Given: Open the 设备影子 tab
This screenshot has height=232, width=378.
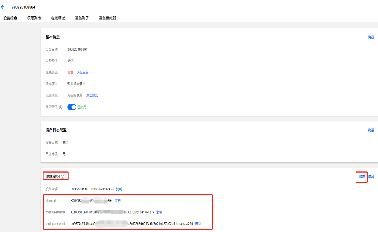Looking at the screenshot, I should 82,18.
